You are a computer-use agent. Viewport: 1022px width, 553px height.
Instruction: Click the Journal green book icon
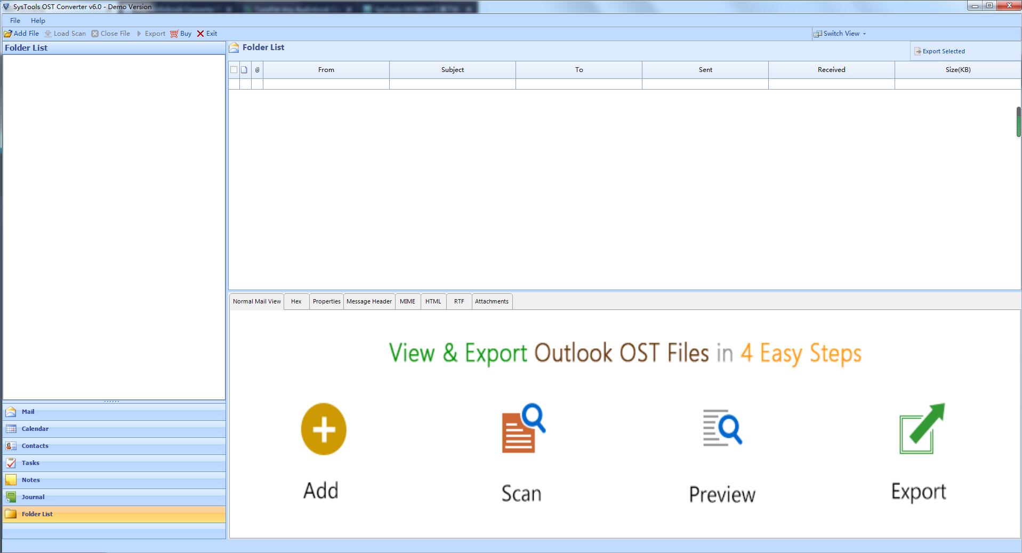[11, 497]
